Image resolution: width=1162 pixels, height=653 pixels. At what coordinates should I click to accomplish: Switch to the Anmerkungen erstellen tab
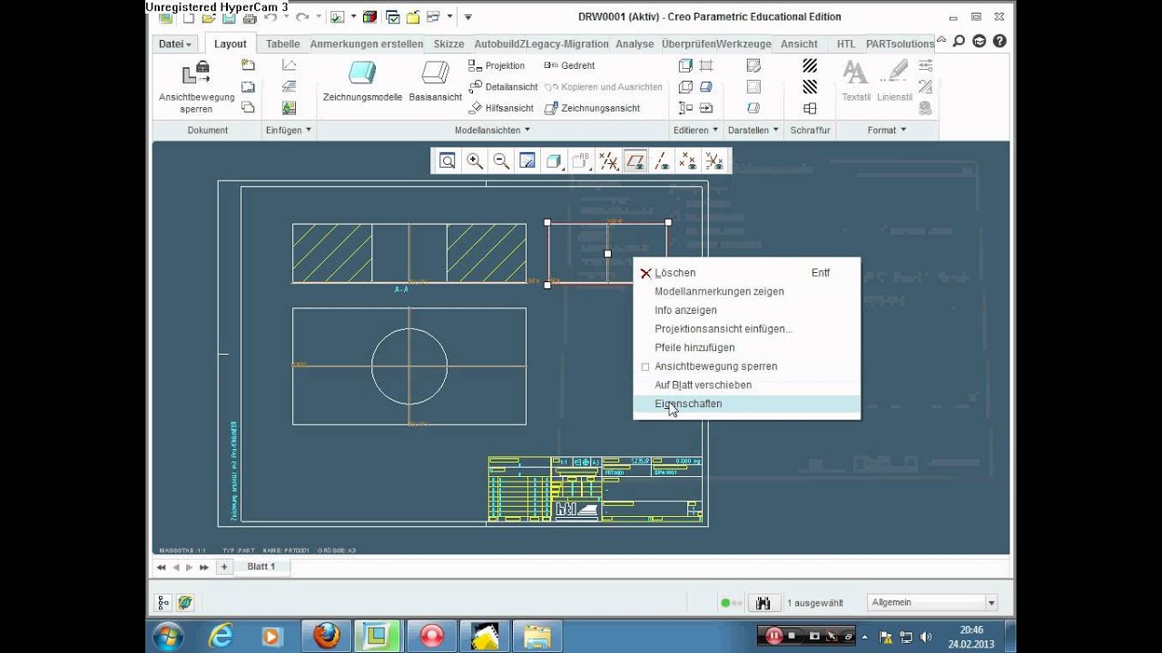pyautogui.click(x=367, y=44)
